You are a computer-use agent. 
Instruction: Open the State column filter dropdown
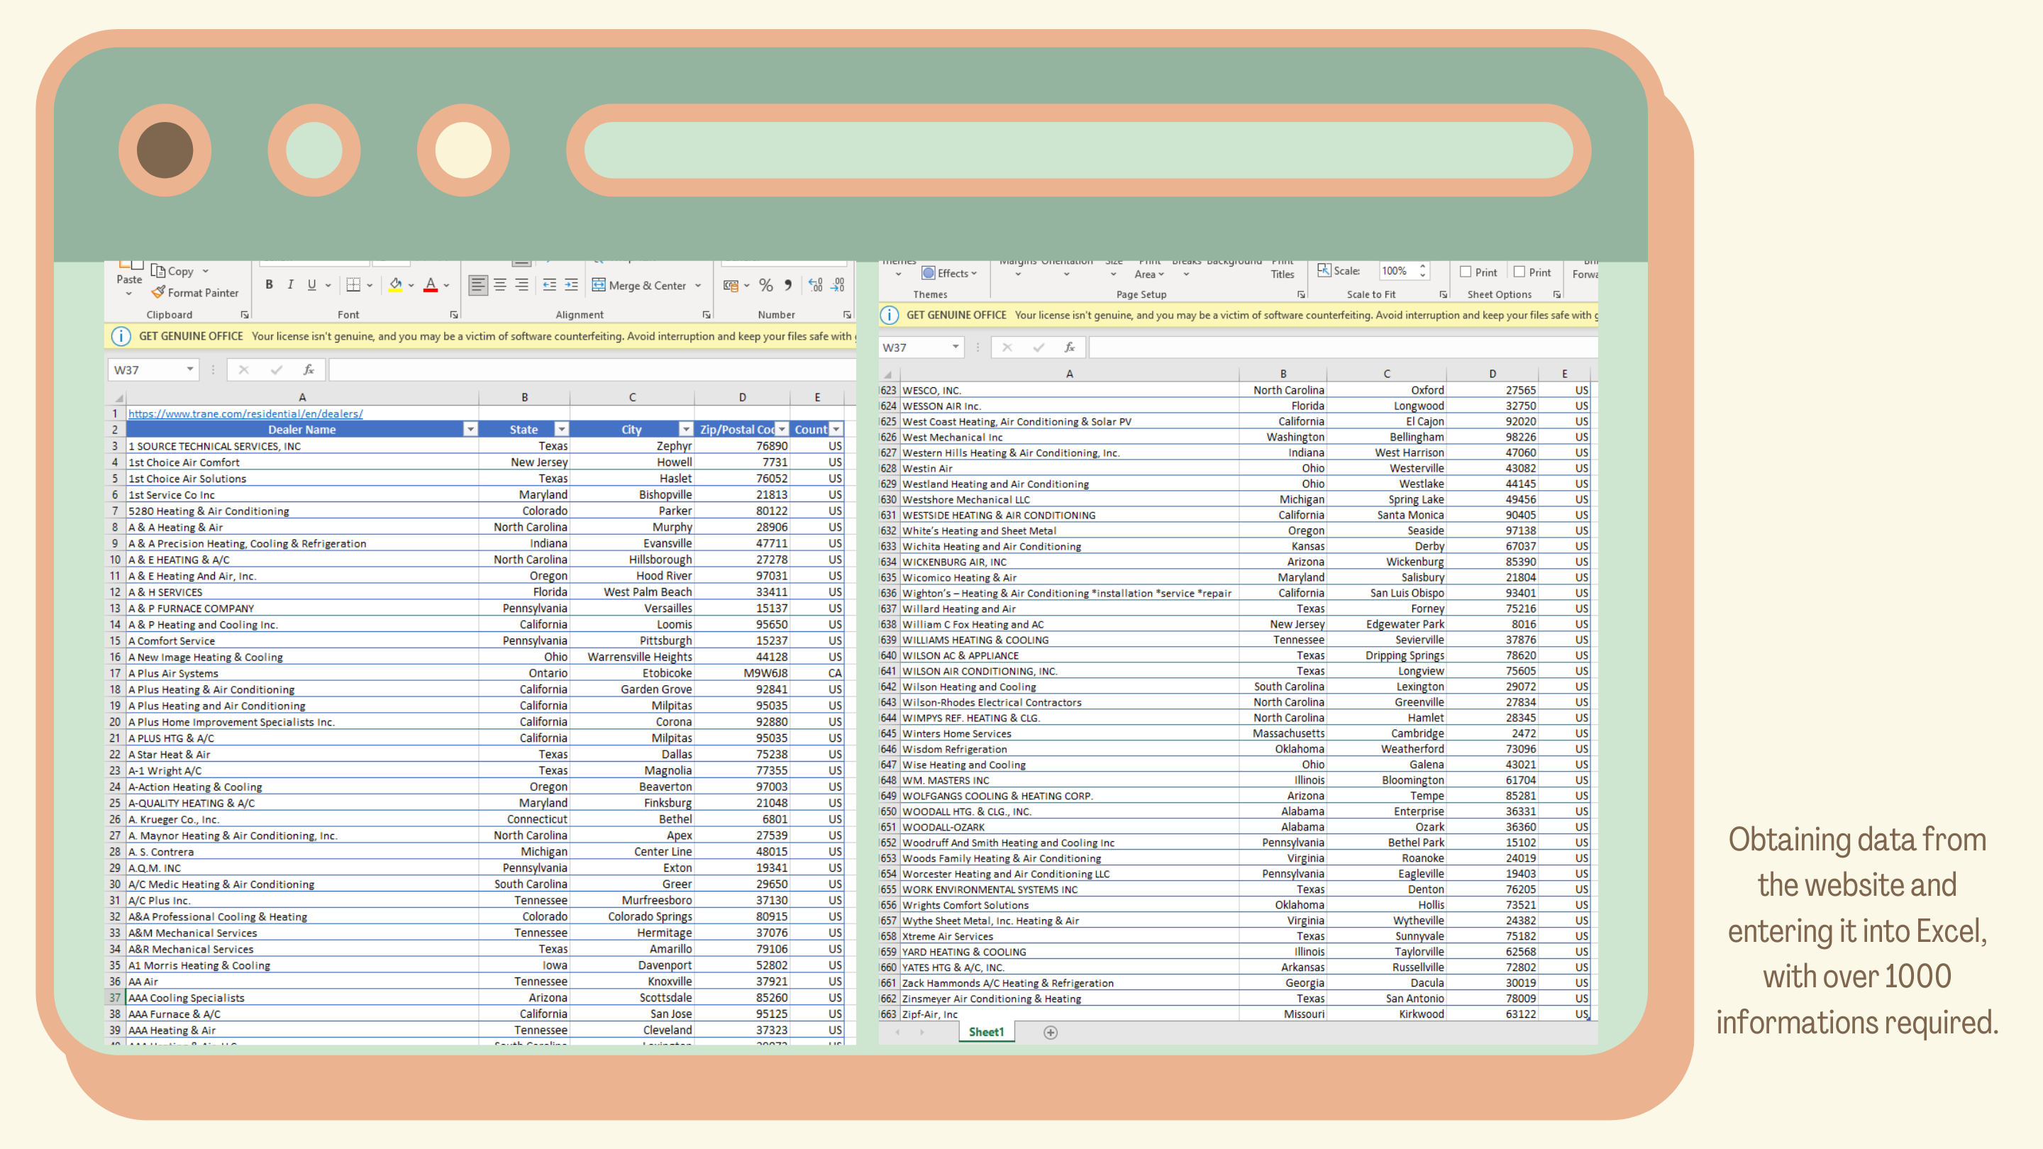pyautogui.click(x=562, y=429)
